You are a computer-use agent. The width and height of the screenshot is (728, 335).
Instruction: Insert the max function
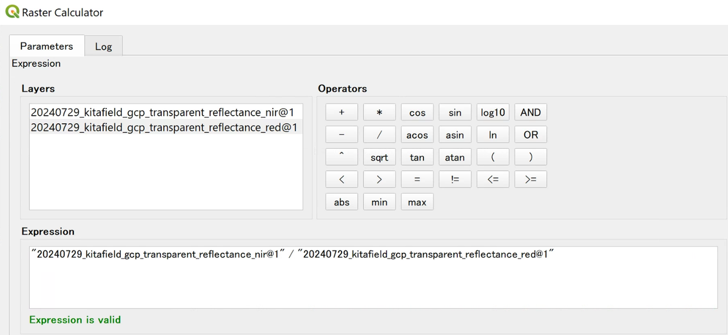(417, 202)
